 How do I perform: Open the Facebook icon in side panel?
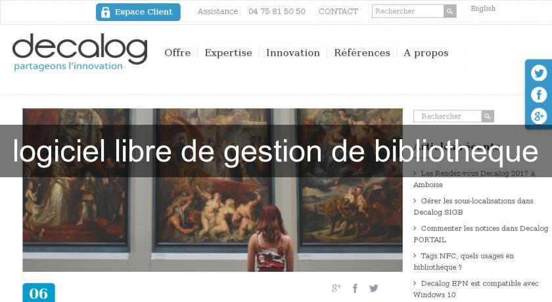click(539, 95)
